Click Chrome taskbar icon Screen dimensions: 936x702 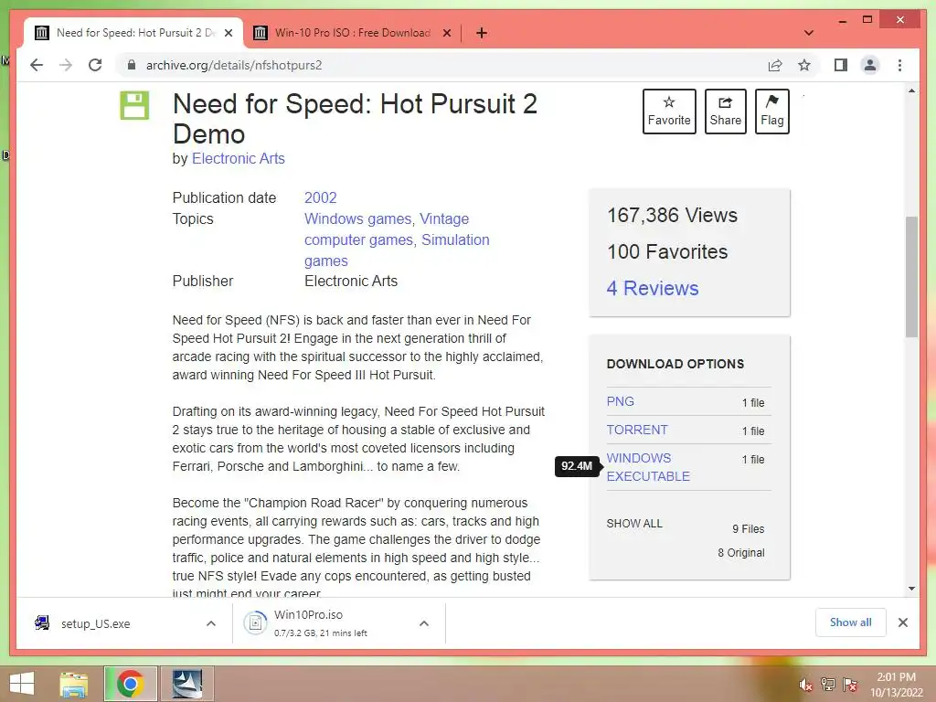pos(130,684)
